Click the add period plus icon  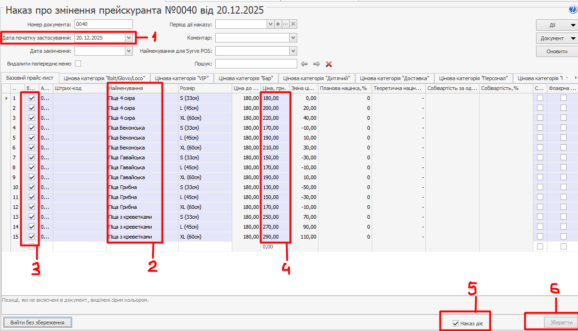(278, 24)
